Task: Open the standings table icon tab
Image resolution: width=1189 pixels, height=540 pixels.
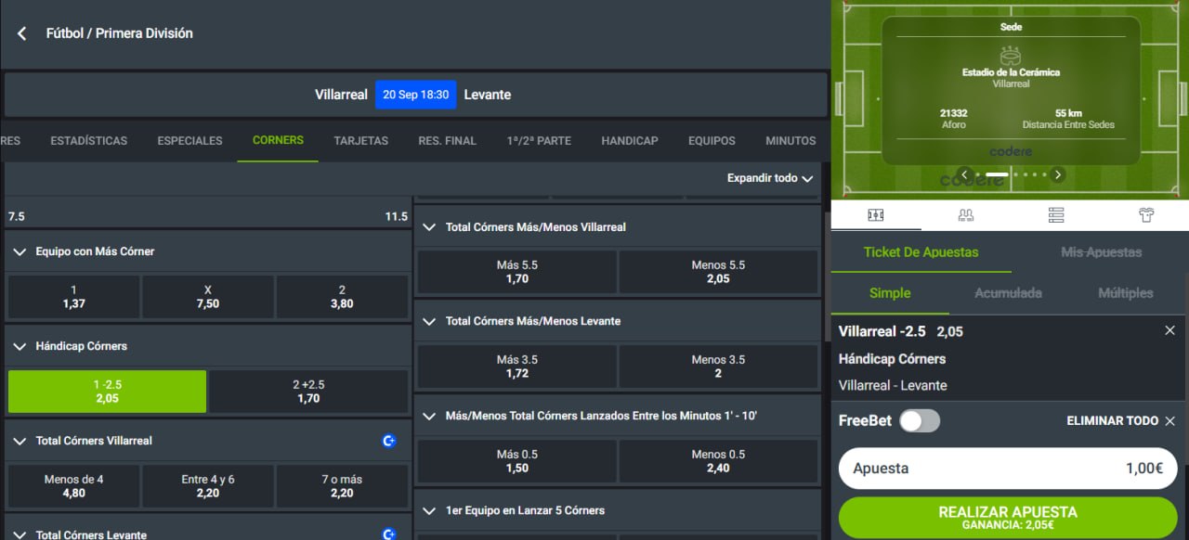Action: 1056,215
